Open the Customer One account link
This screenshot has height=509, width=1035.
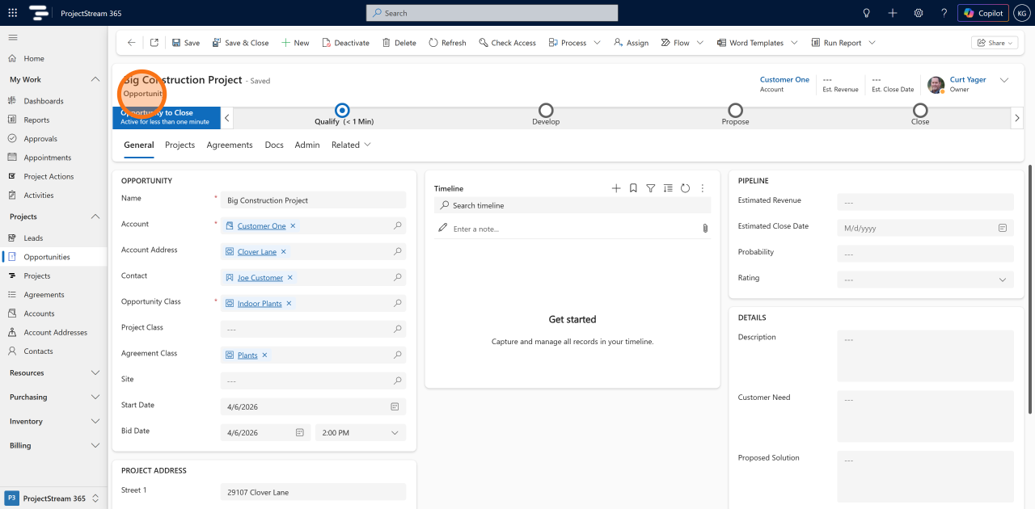pyautogui.click(x=261, y=226)
